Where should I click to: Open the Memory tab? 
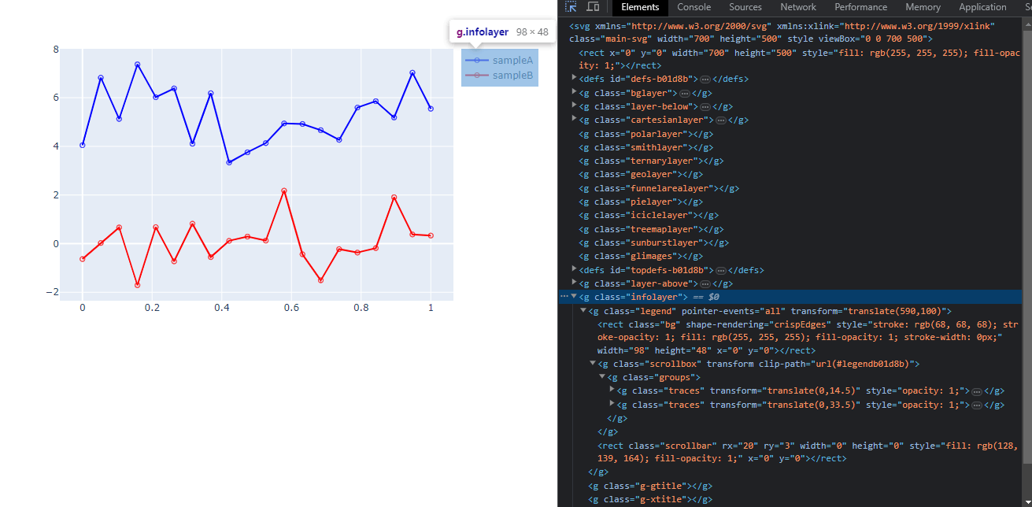point(923,7)
